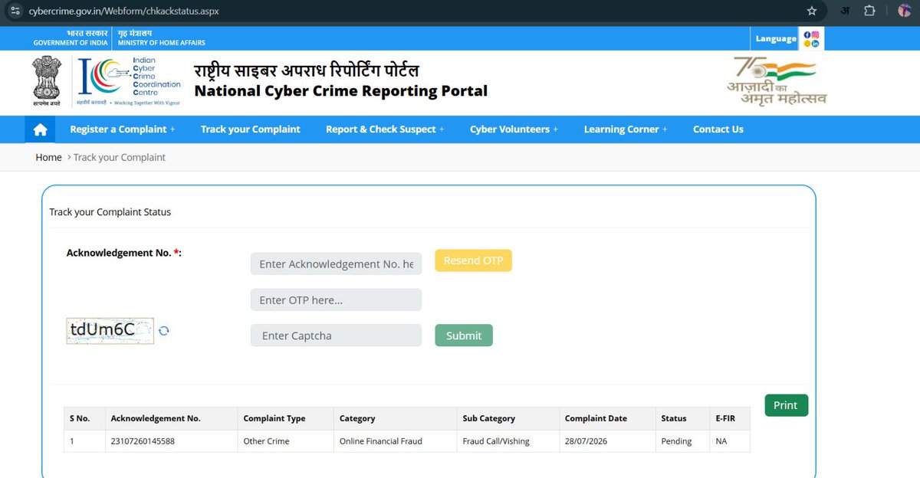Click complaint date 28/07/2026

tap(586, 441)
